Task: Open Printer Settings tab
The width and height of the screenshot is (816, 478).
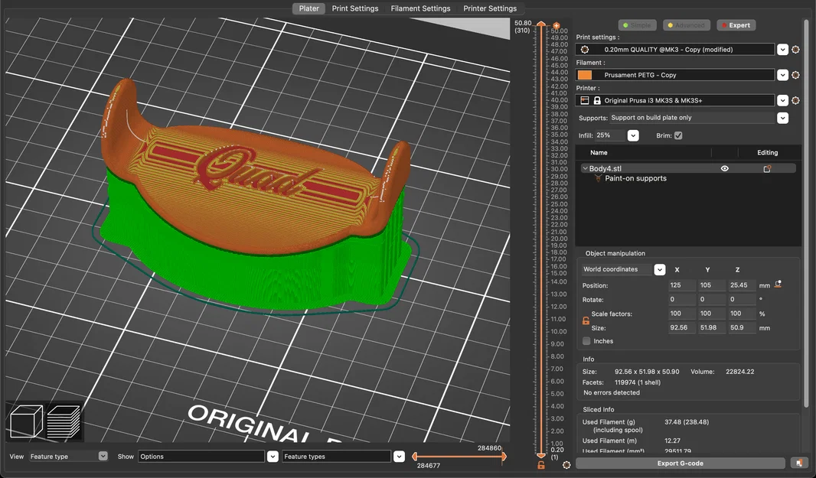Action: coord(490,8)
